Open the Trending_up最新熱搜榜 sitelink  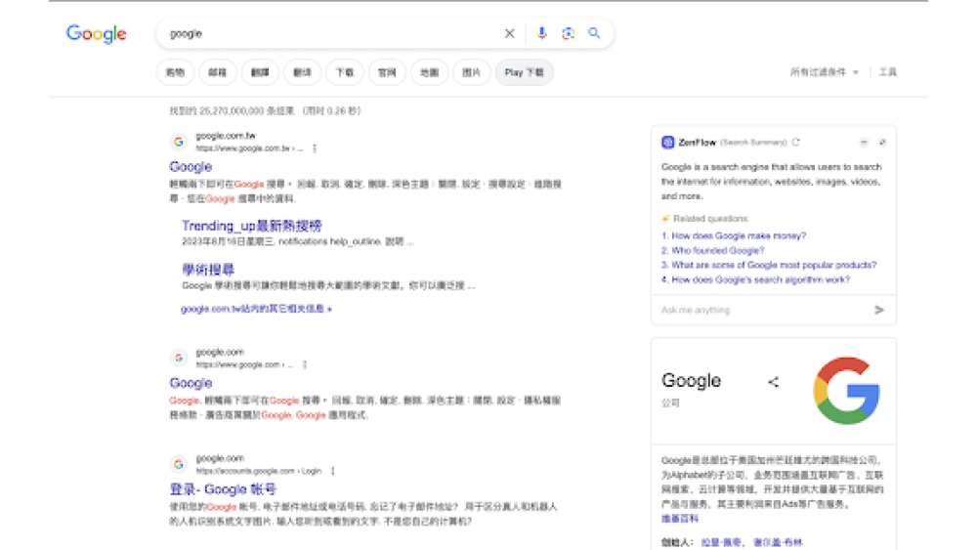tap(252, 226)
